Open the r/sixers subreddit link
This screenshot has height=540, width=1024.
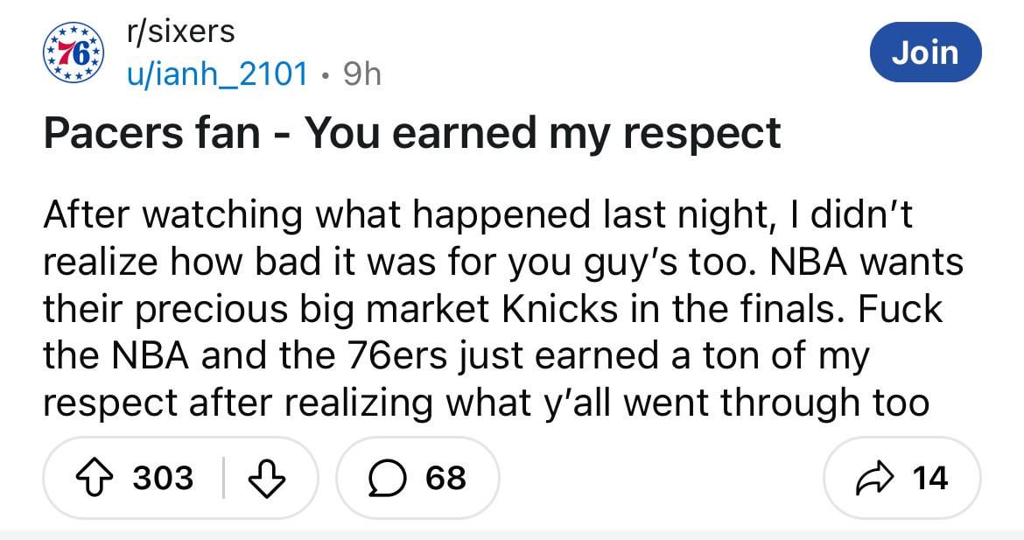[x=180, y=32]
